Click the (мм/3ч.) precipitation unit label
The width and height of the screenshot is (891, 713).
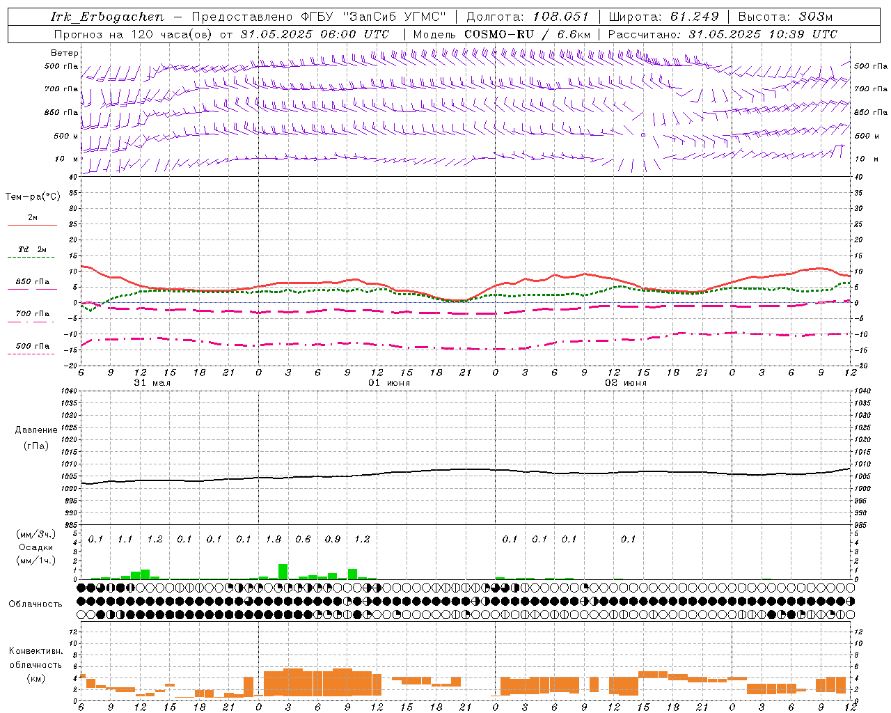pyautogui.click(x=36, y=534)
